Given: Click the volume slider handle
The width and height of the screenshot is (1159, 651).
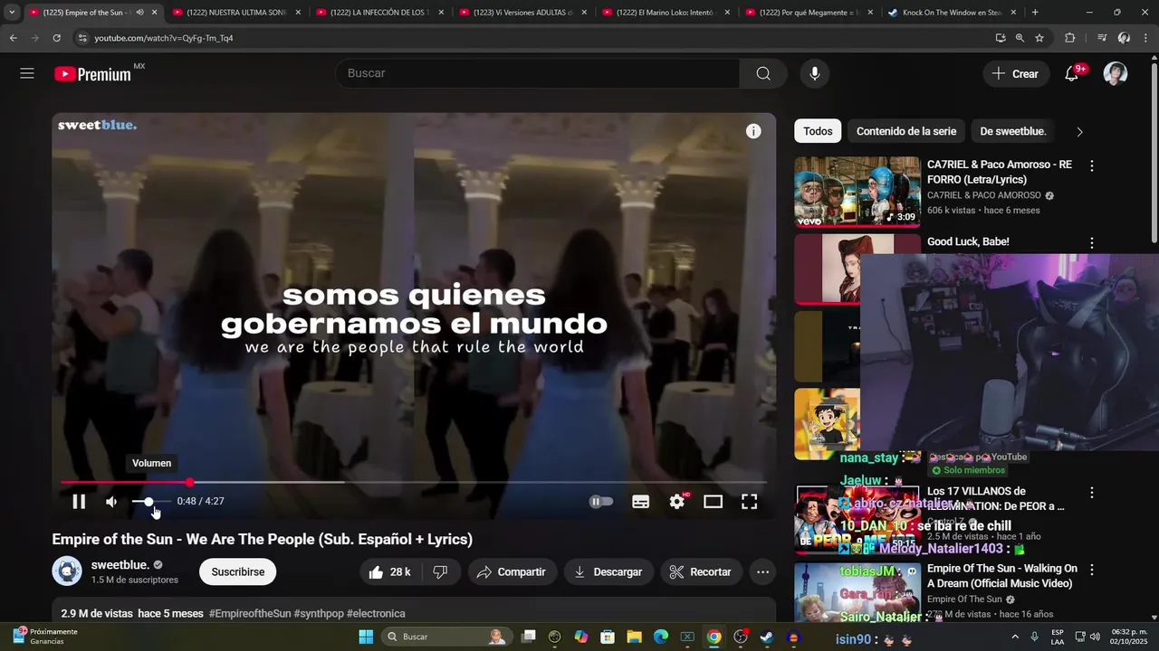Looking at the screenshot, I should 148,502.
